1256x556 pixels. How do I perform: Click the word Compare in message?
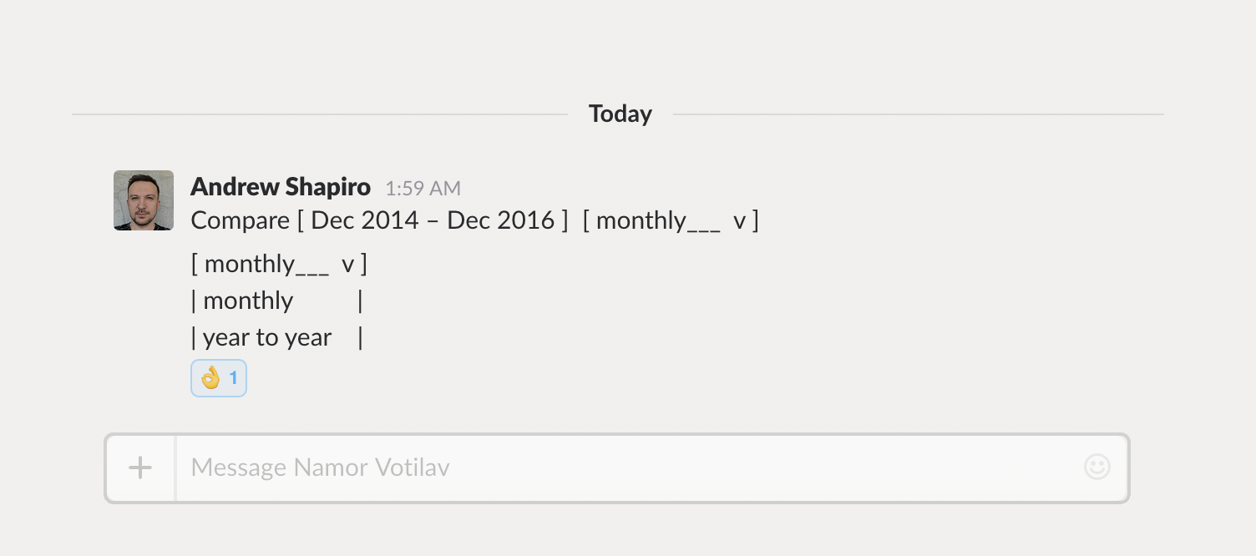241,220
